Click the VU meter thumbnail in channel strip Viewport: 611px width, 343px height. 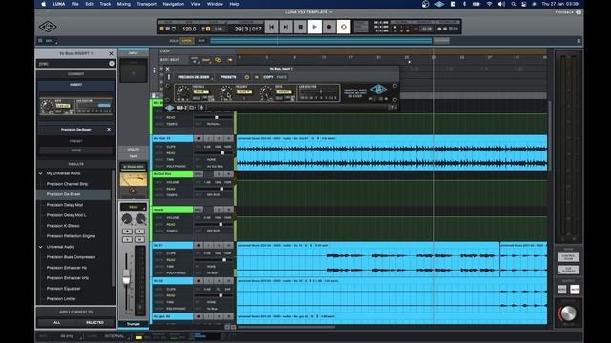click(x=134, y=180)
